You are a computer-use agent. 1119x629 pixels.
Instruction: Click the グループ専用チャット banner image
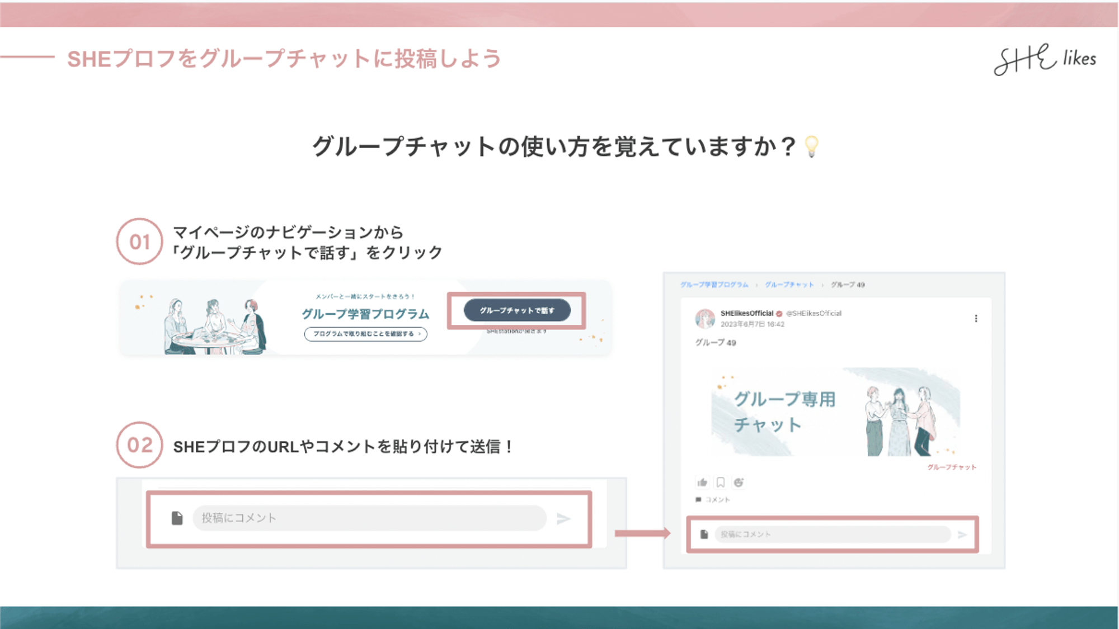(835, 412)
